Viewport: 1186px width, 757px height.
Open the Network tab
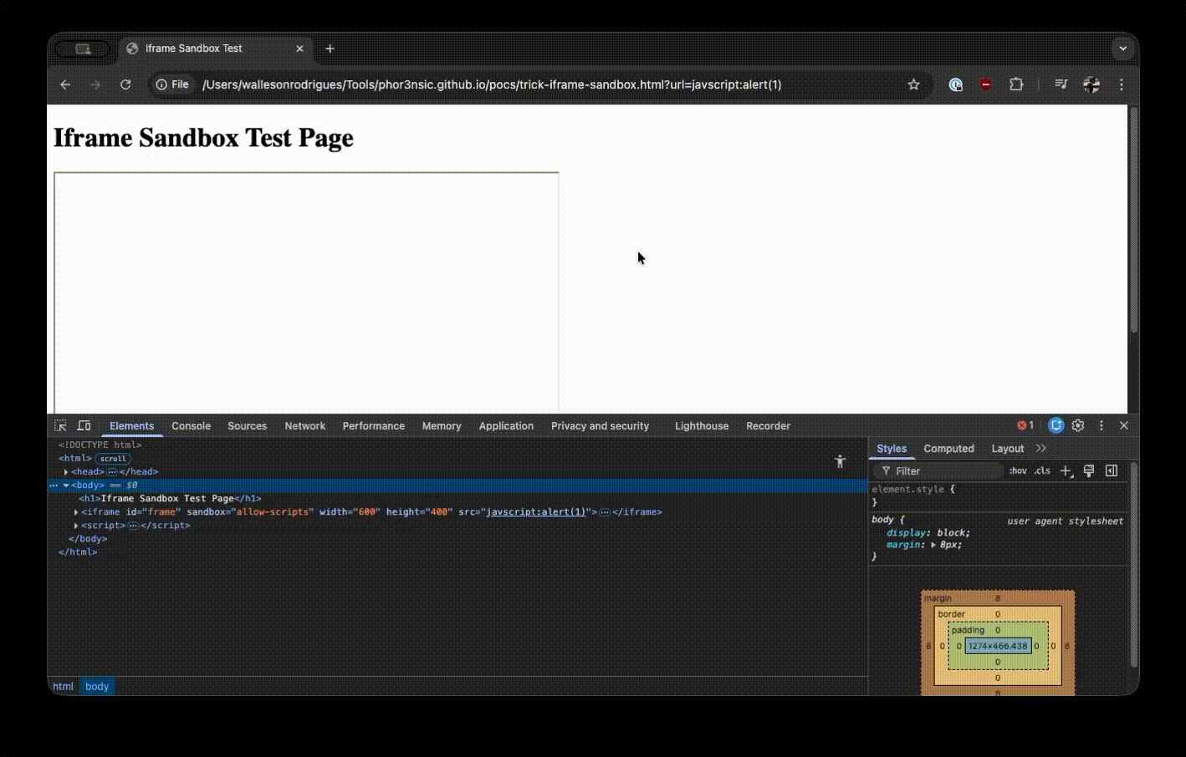304,426
